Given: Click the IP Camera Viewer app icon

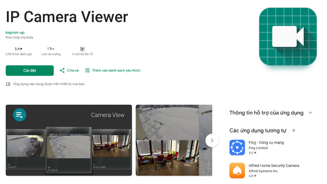Looking at the screenshot, I should [x=288, y=36].
